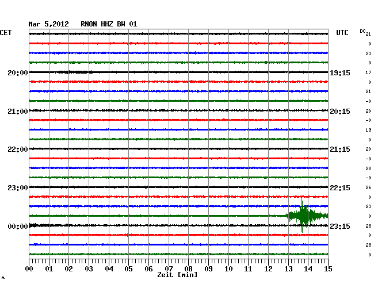Select minute 13 on the time axis

pyautogui.click(x=288, y=268)
